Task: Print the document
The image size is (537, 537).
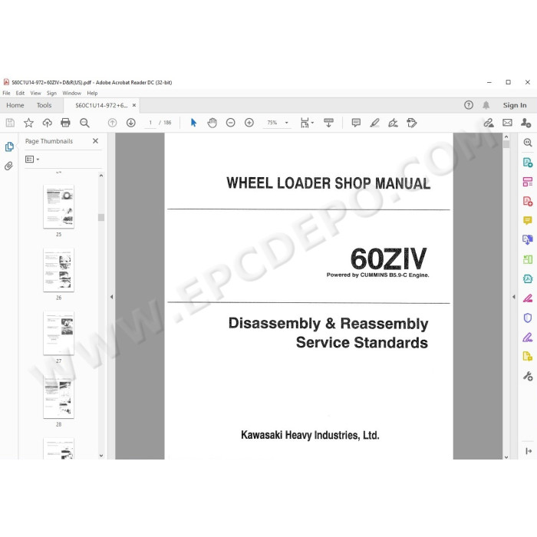Action: 65,123
